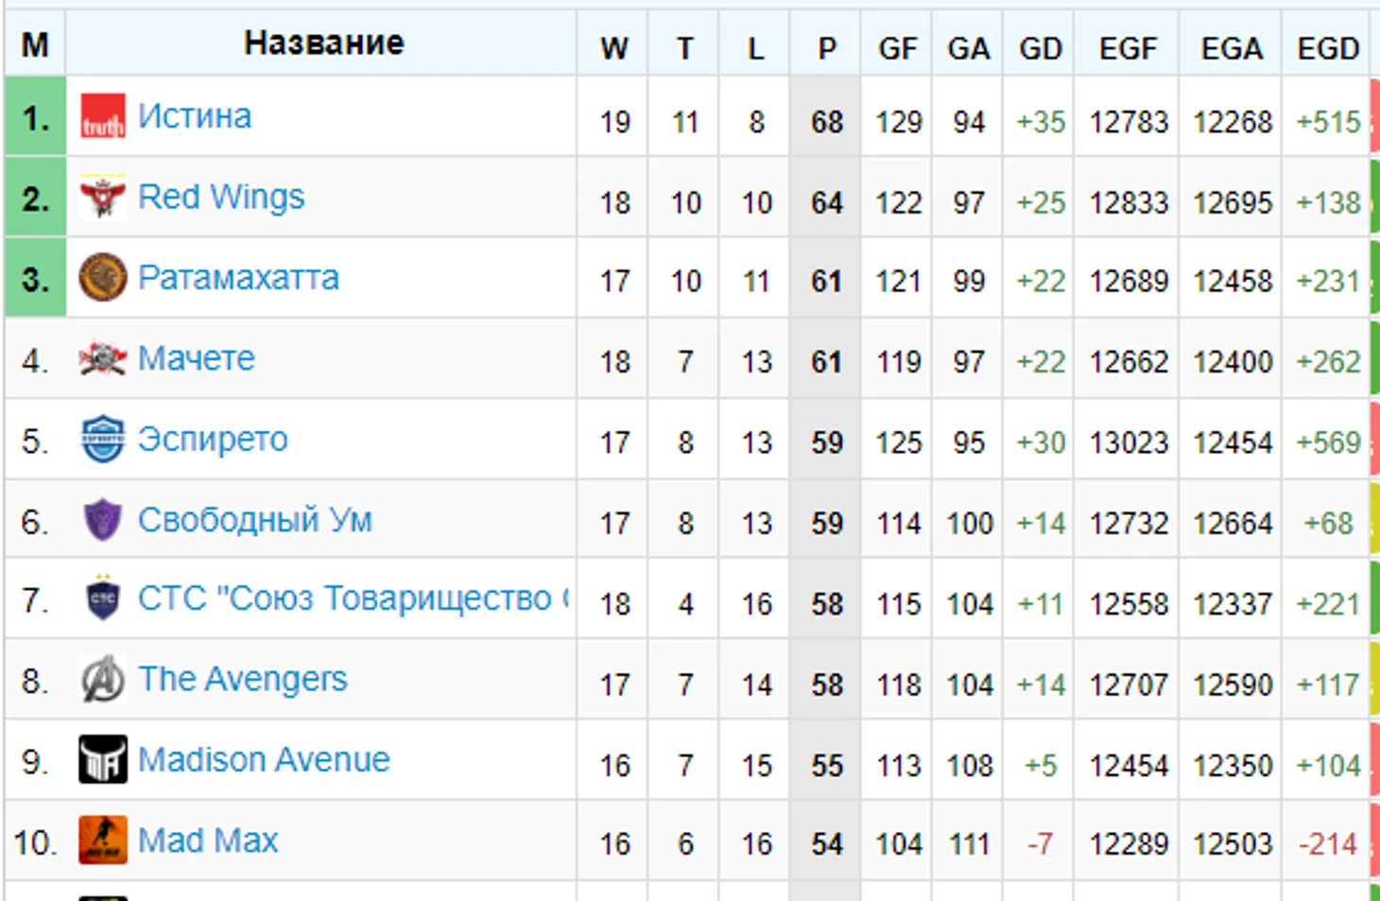Click the W wins column header
The image size is (1380, 901).
pyautogui.click(x=614, y=48)
